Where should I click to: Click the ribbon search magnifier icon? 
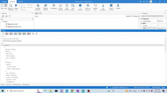(140, 2)
